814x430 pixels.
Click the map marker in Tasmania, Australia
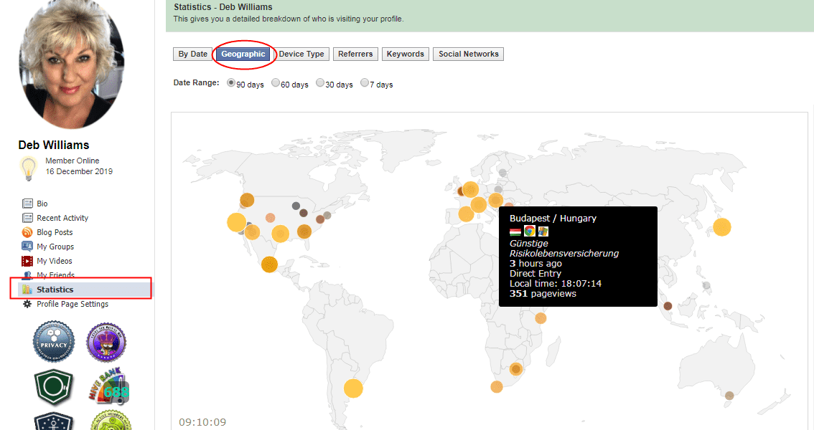[x=729, y=396]
